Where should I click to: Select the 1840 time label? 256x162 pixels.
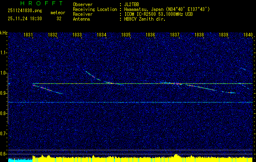[247, 35]
